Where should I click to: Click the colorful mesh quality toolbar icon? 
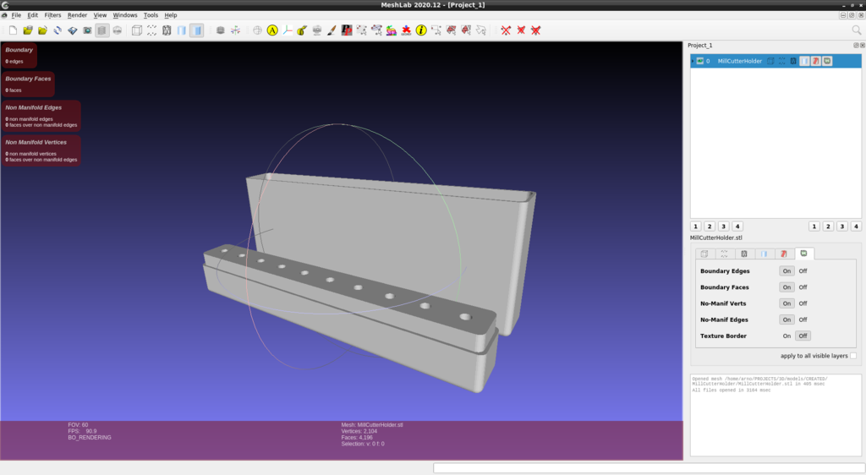pyautogui.click(x=391, y=30)
